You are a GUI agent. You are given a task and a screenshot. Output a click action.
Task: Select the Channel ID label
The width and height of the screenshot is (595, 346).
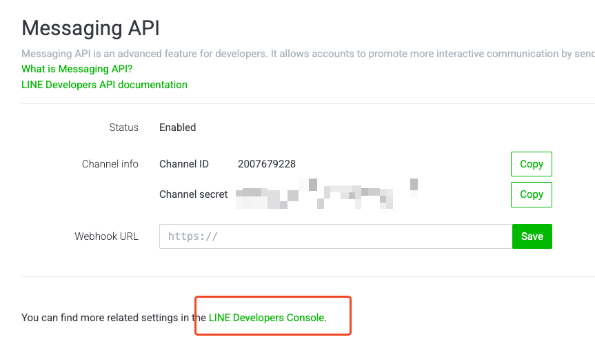(184, 164)
